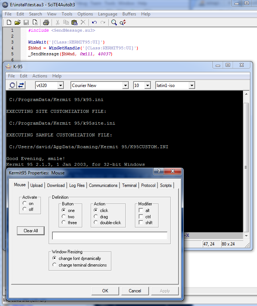Open SciTE Language menu
This screenshot has width=257, height=306.
point(108,14)
